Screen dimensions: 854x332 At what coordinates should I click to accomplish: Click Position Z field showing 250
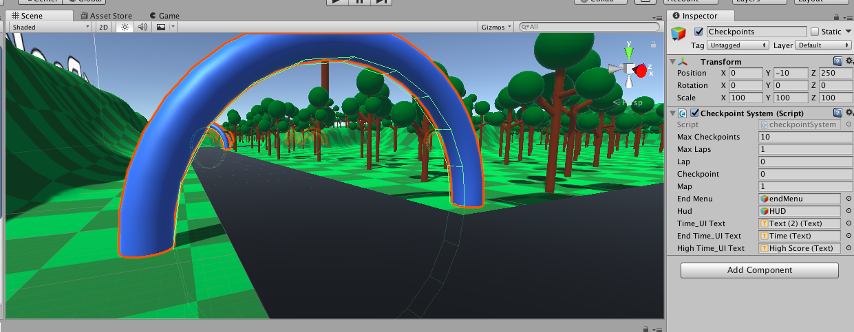tap(836, 73)
